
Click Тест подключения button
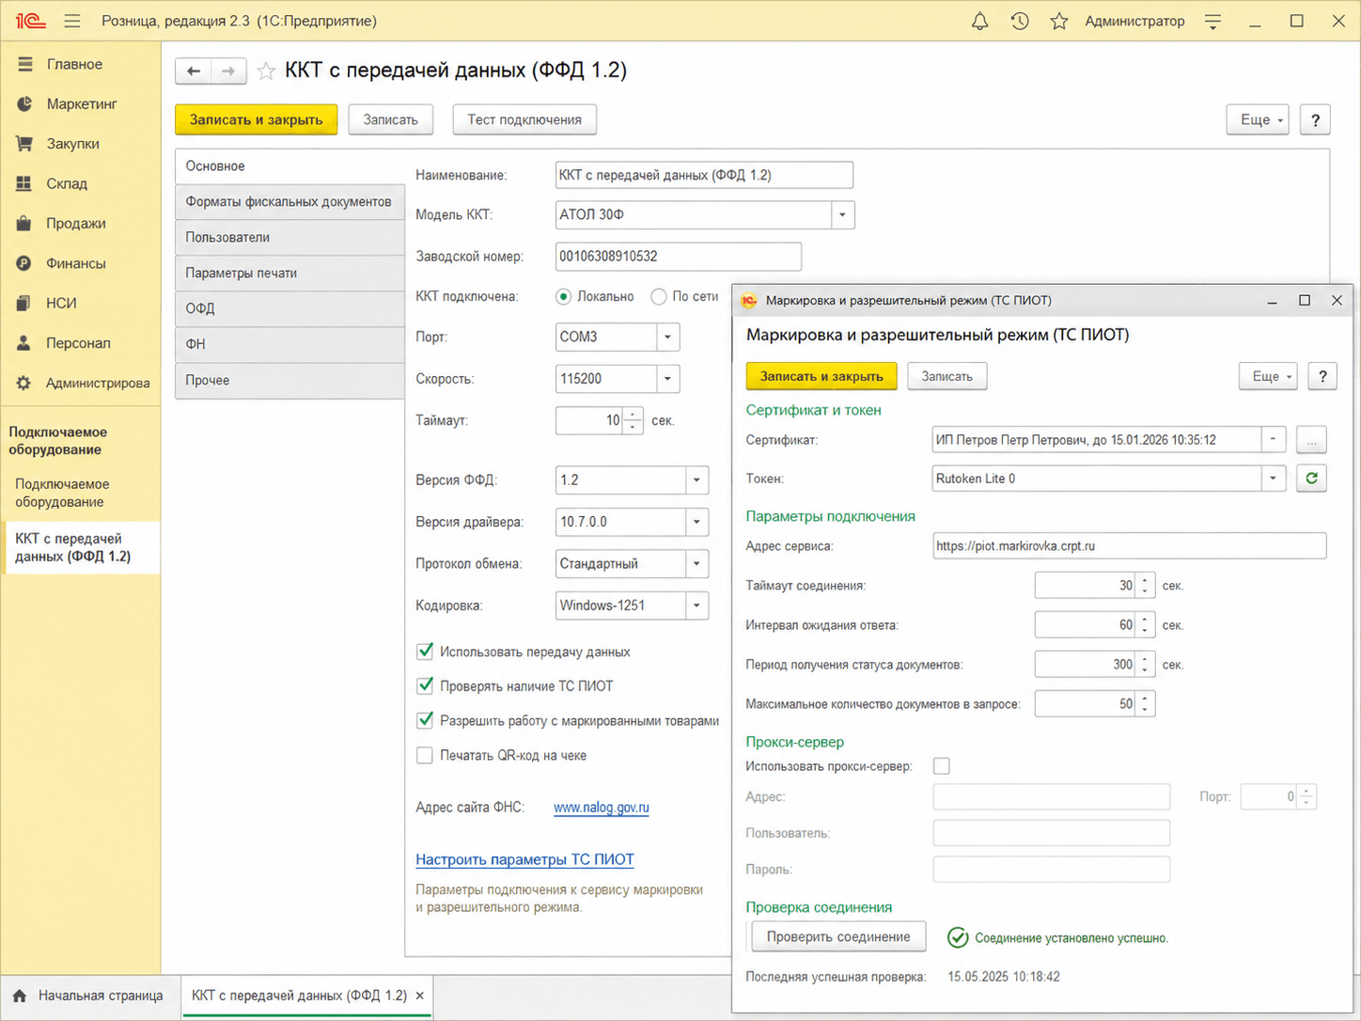pyautogui.click(x=524, y=119)
